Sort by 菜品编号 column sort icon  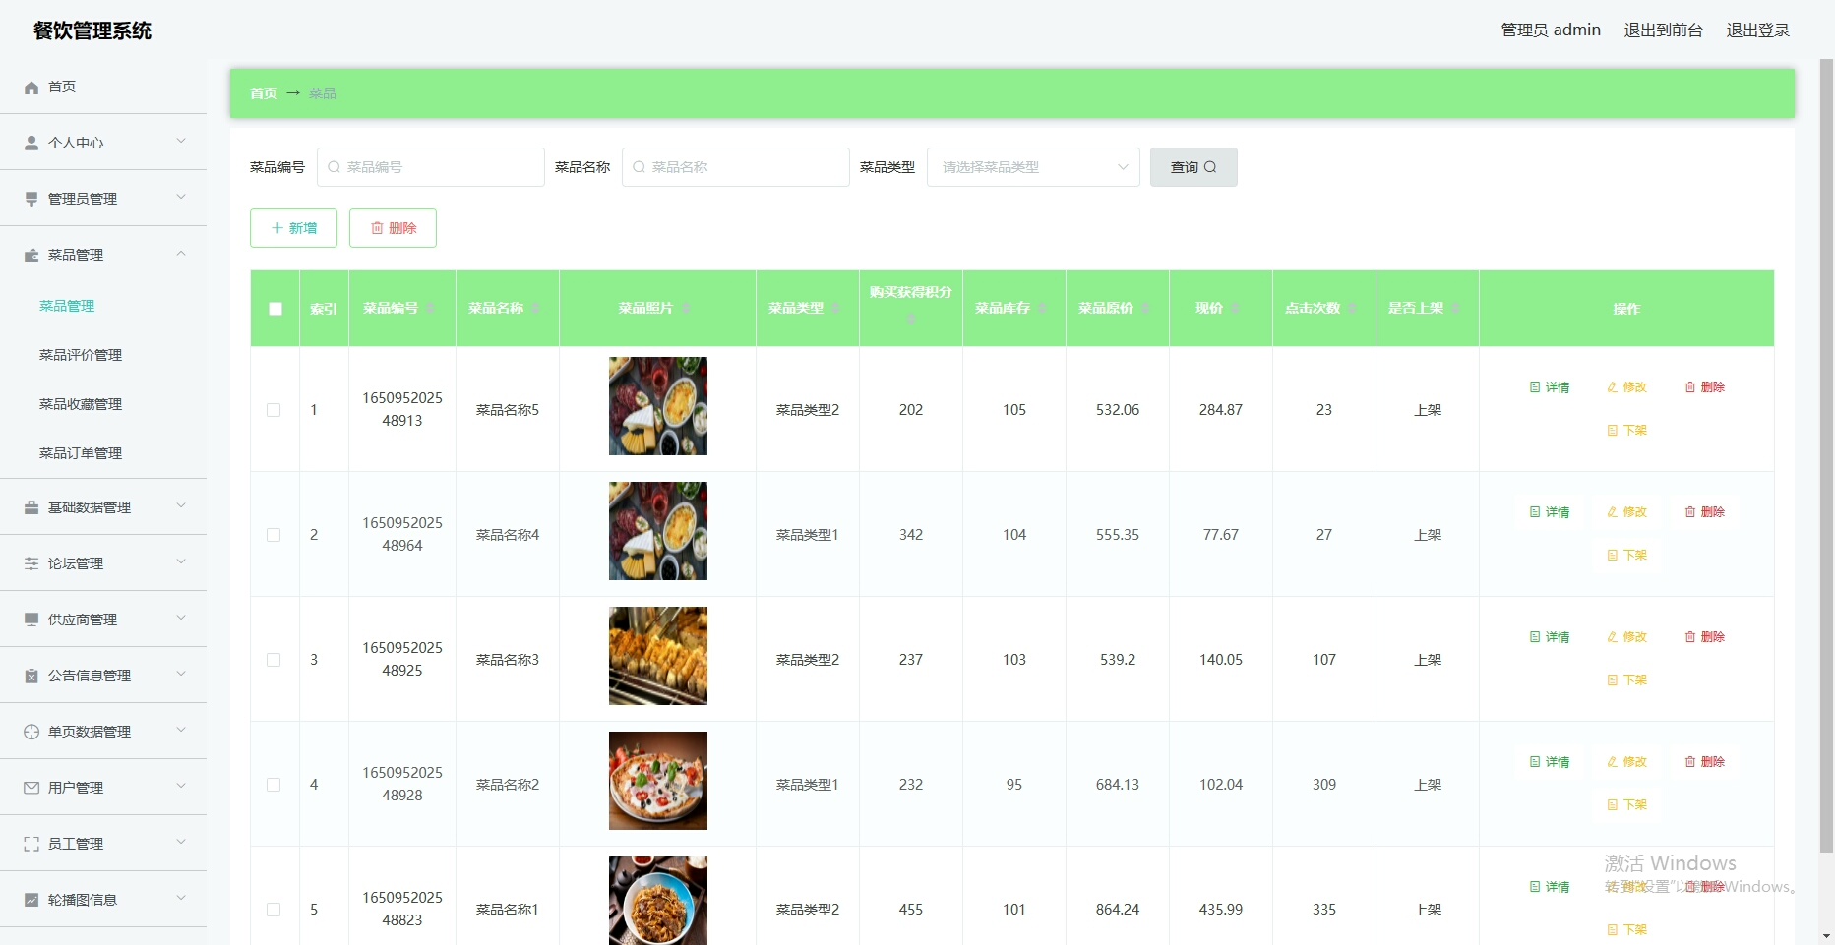pyautogui.click(x=431, y=309)
